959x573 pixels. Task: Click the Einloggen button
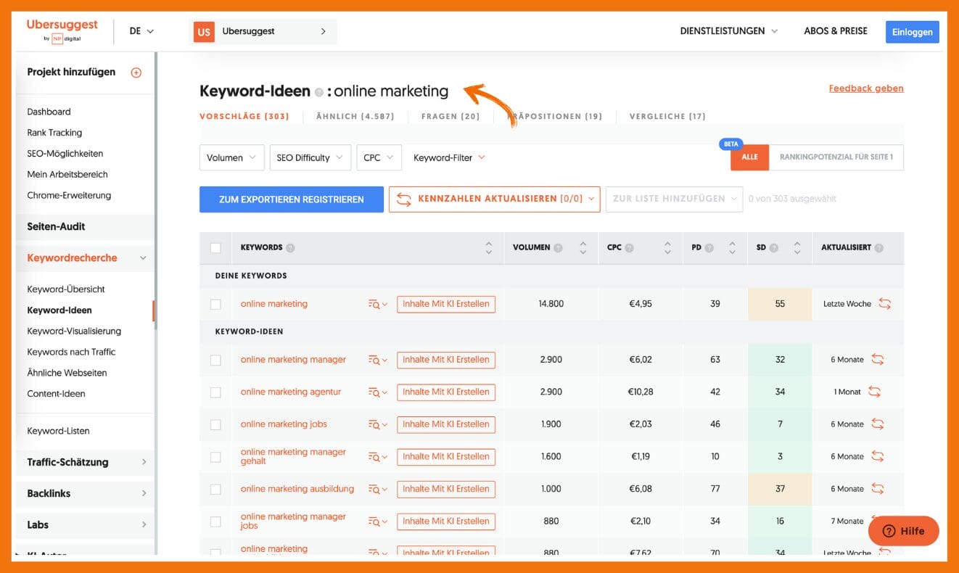coord(912,32)
